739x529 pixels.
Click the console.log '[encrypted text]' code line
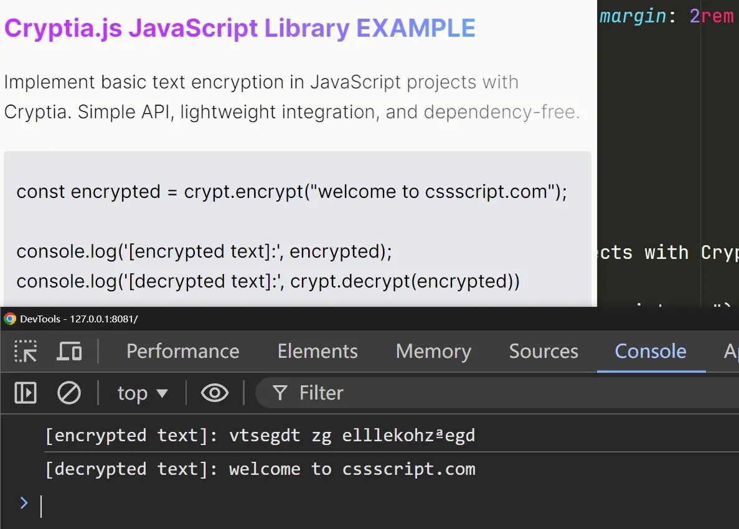pos(204,251)
